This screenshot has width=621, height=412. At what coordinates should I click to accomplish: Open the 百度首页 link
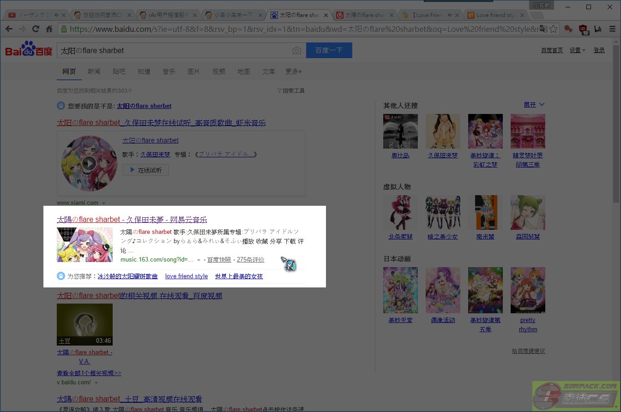[552, 50]
